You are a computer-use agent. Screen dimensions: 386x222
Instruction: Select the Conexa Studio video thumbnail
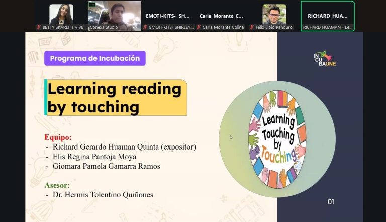tap(114, 14)
